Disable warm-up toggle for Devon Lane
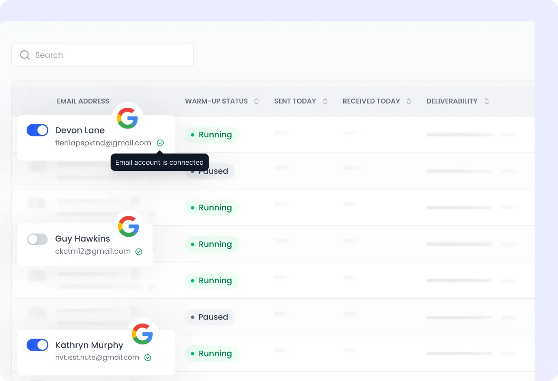Viewport: 558px width, 381px height. tap(37, 130)
